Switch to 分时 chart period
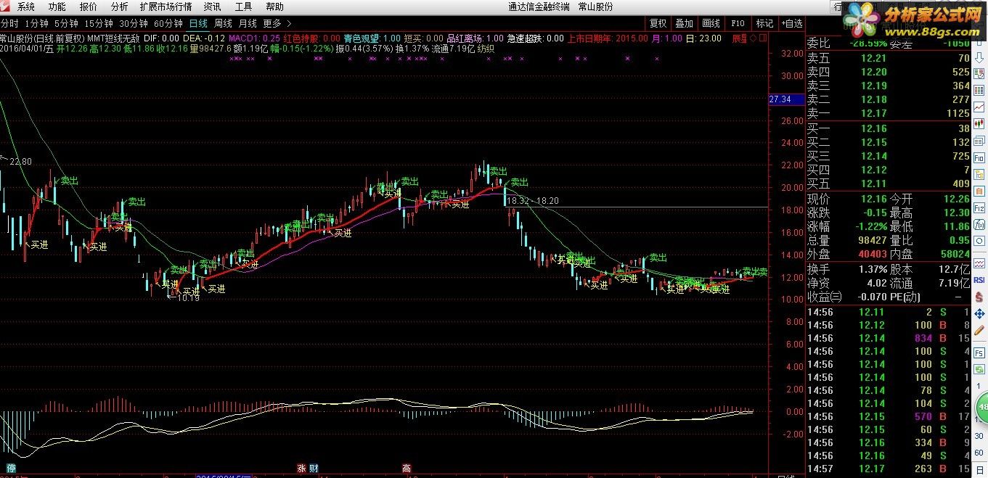The height and width of the screenshot is (478, 988). (x=9, y=23)
